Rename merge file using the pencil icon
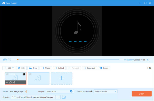Image resolution: width=154 pixels, height=101 pixels. [26, 91]
